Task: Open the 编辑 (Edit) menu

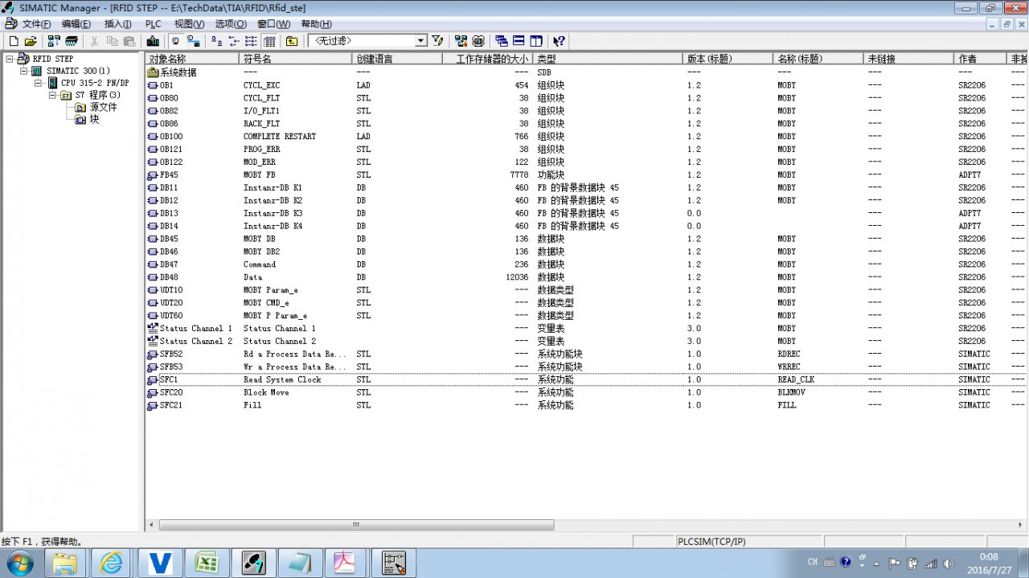Action: point(77,24)
